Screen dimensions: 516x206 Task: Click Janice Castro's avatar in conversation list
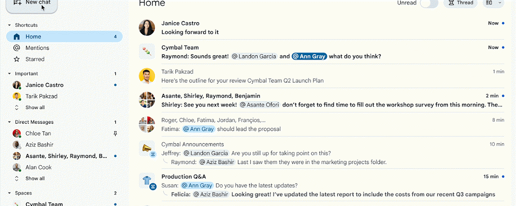point(147,27)
